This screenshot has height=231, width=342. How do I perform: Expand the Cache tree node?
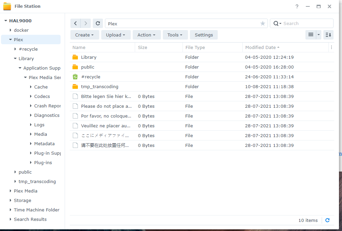pos(31,87)
